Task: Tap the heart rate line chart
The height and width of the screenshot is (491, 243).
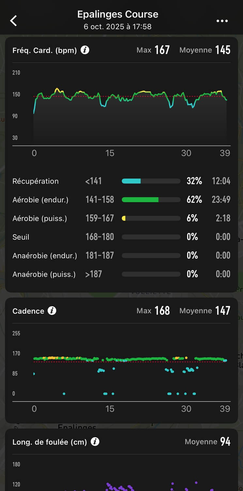Action: click(x=130, y=108)
